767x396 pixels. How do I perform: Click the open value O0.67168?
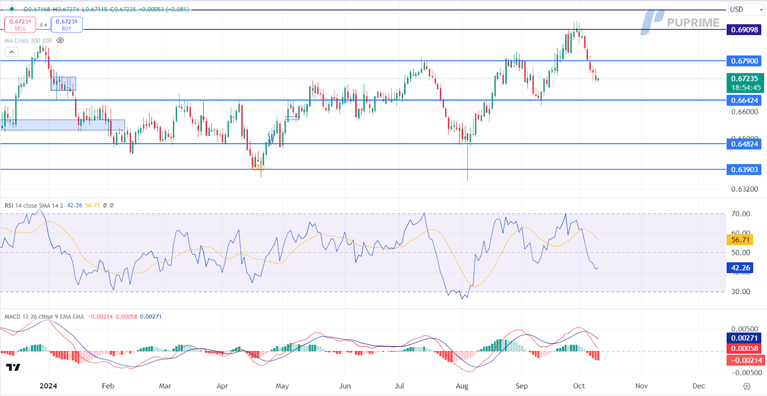[37, 9]
